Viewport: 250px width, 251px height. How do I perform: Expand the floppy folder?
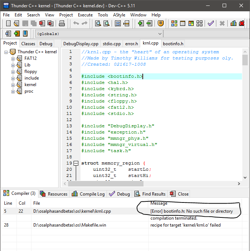[13, 72]
